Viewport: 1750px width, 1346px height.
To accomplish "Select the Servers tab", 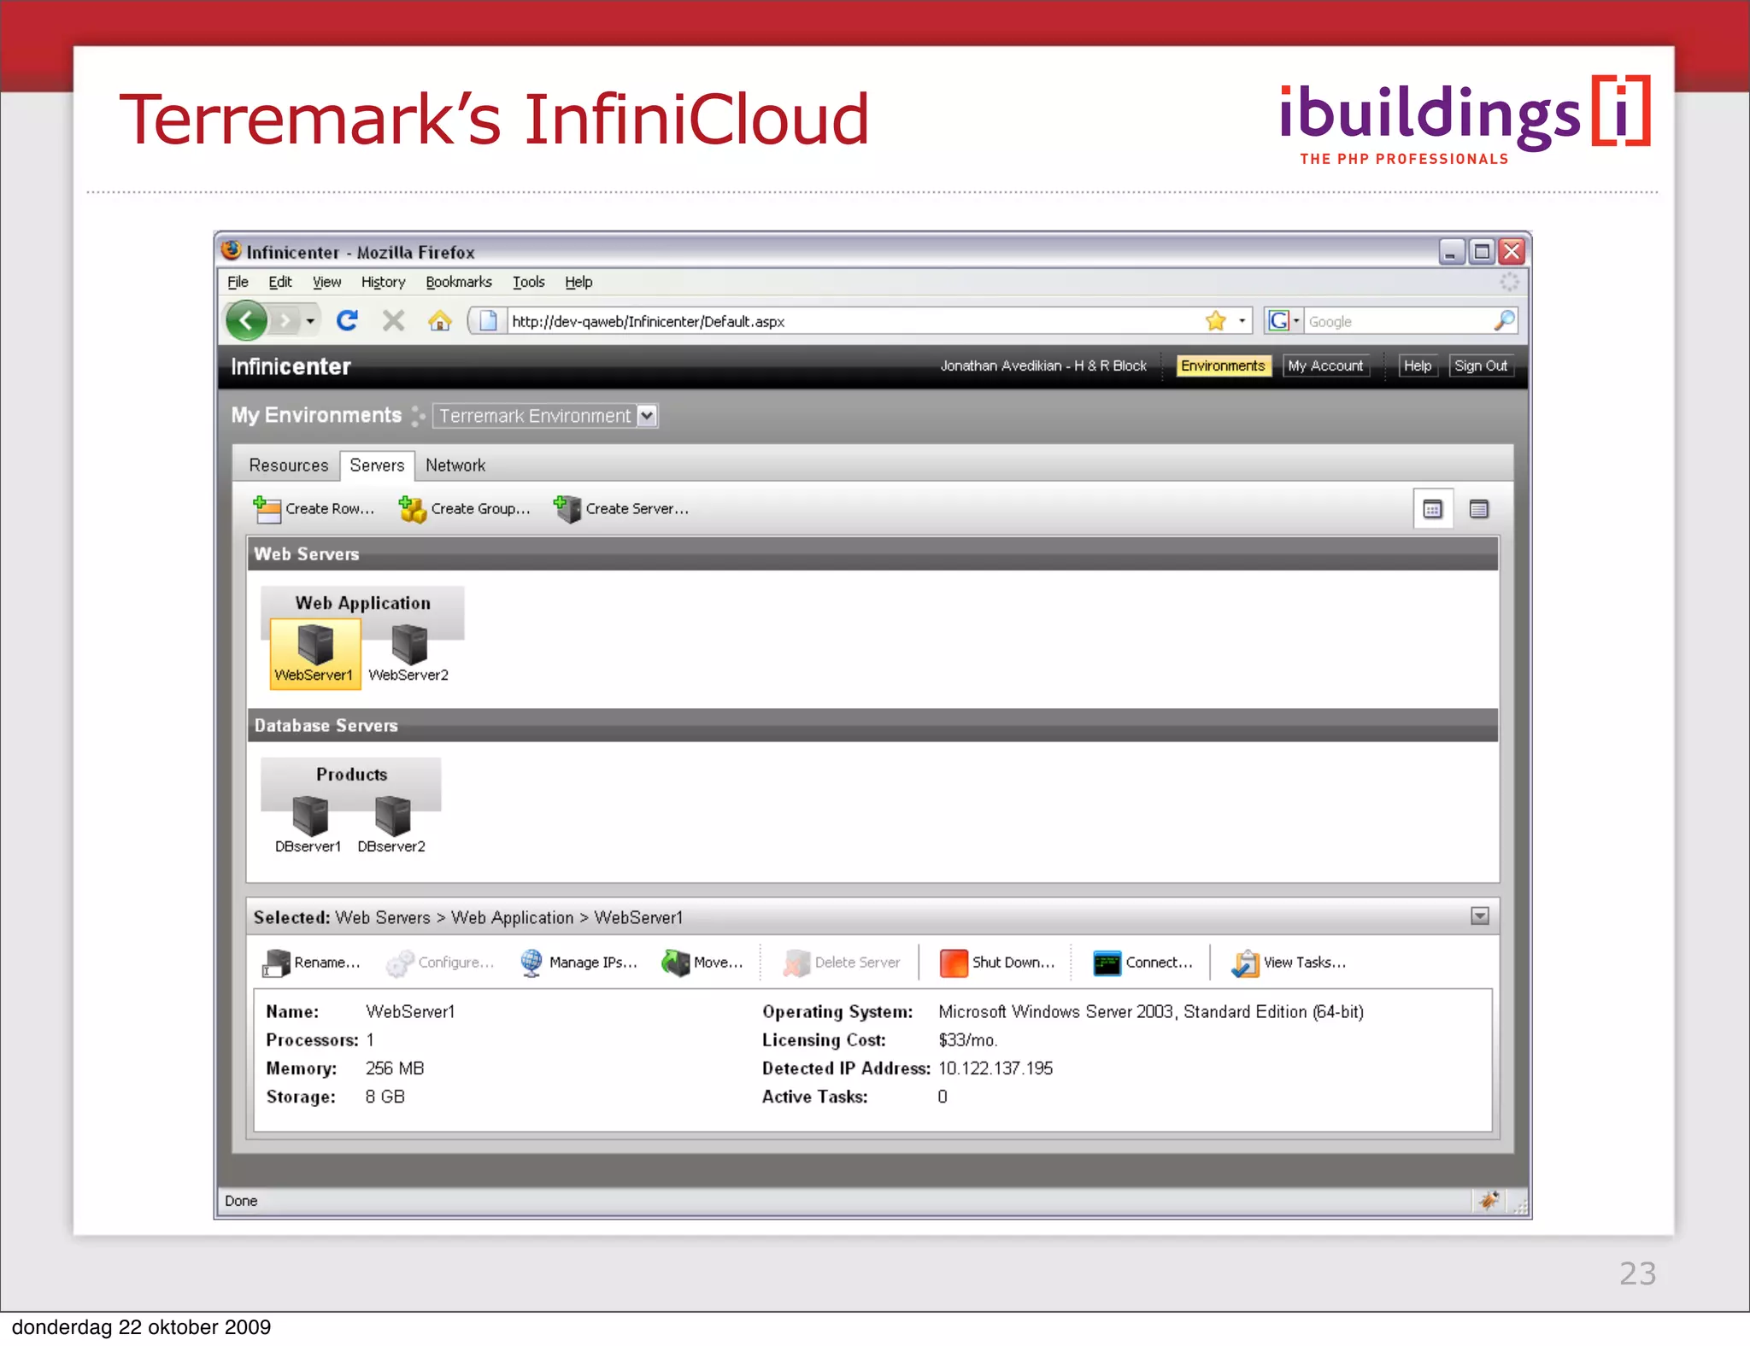I will click(x=377, y=465).
